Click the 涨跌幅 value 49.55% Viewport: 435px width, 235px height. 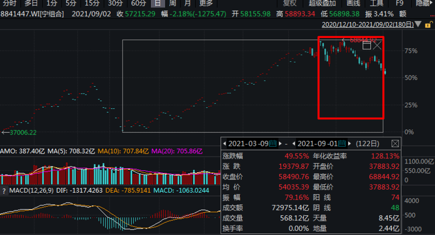pos(296,156)
